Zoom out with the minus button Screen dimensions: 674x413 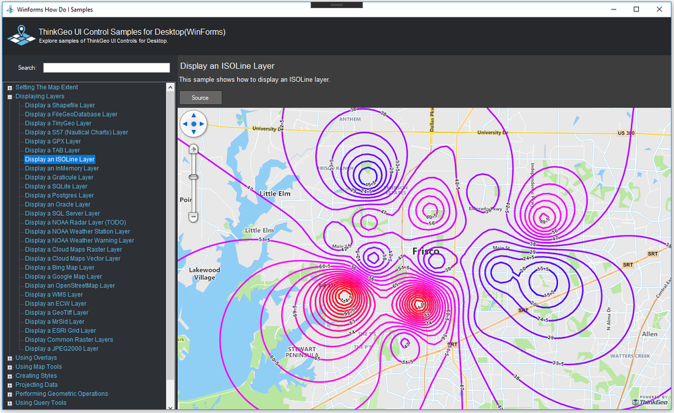pos(193,217)
